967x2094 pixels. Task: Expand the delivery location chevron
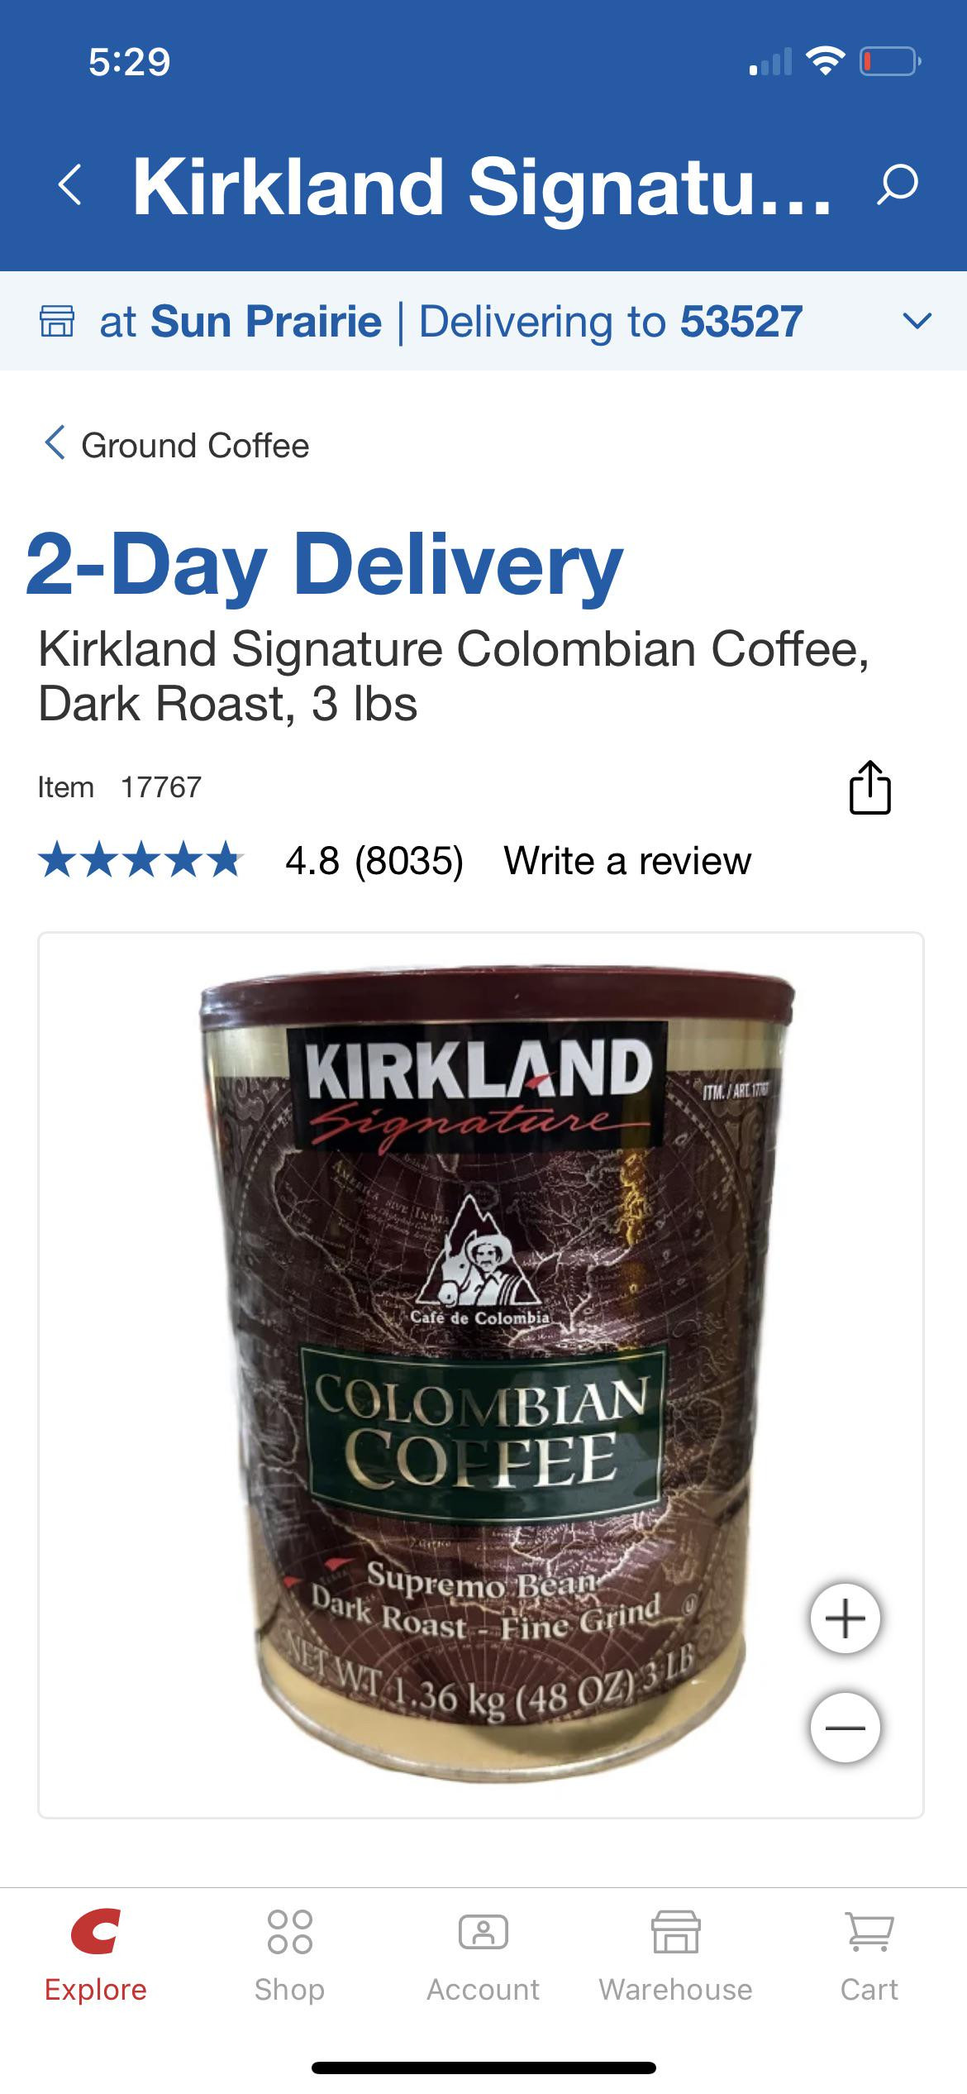(917, 321)
